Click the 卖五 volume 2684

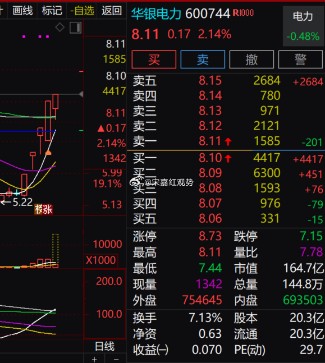point(267,81)
